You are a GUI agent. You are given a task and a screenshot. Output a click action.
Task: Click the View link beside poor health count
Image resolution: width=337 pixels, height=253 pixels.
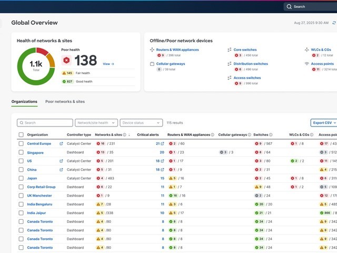[108, 64]
